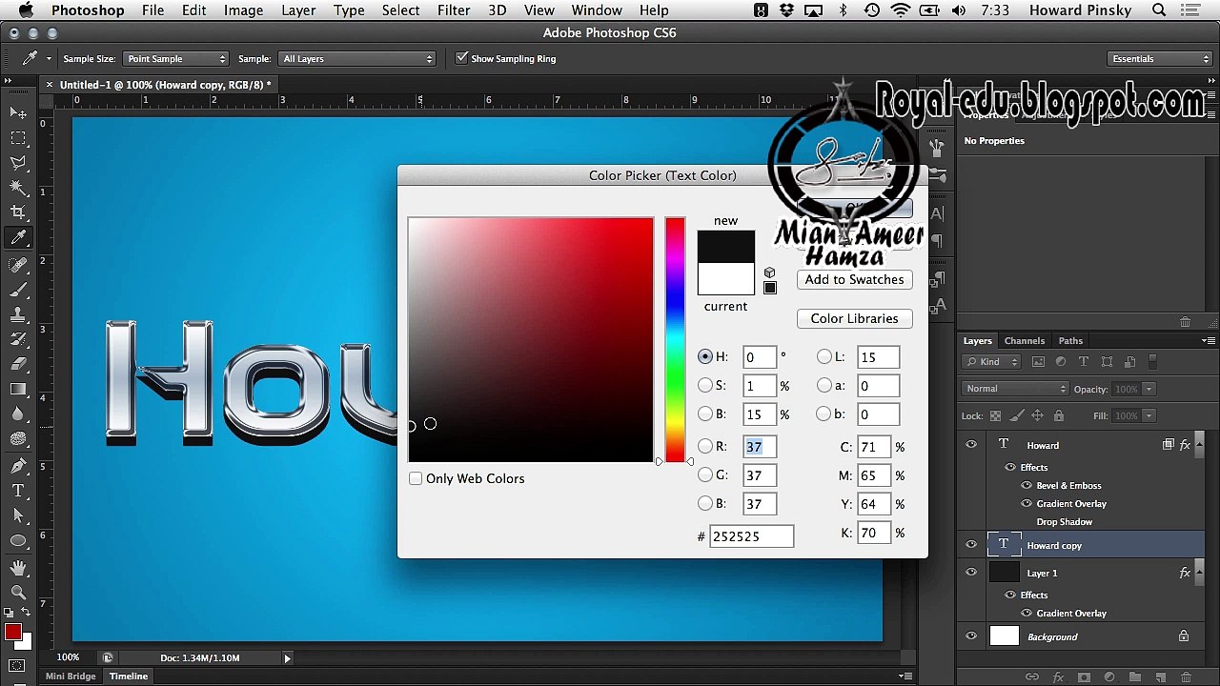1220x686 pixels.
Task: Click the Lock all padlock icon
Action: [x=1058, y=415]
